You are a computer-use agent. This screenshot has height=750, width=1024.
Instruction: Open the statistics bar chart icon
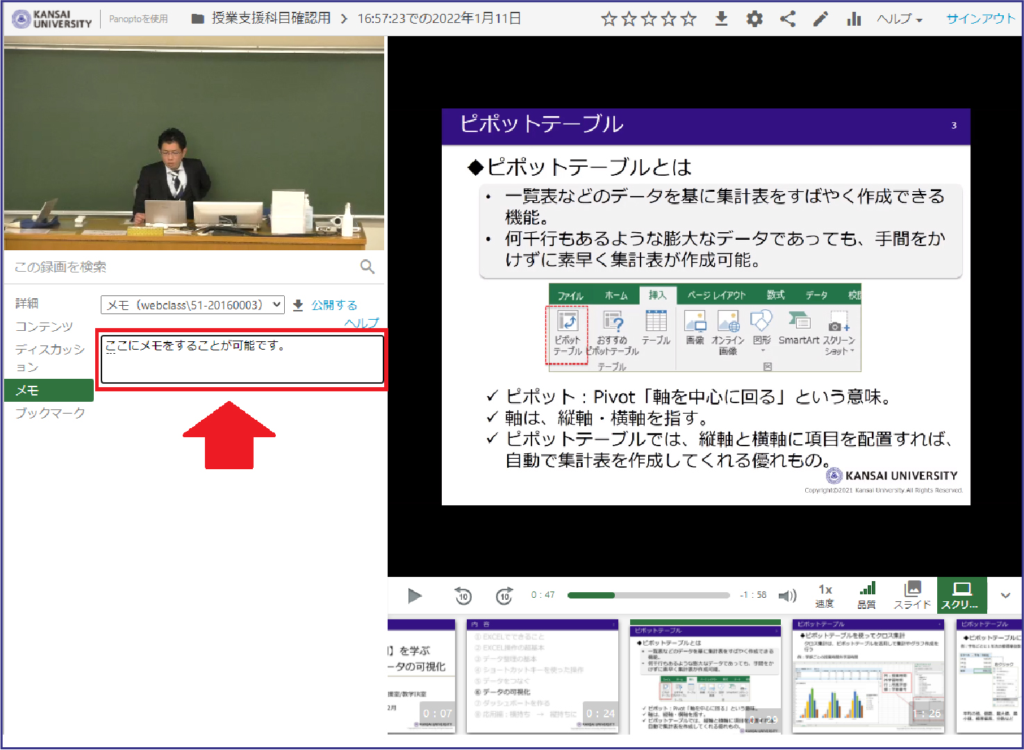[x=854, y=19]
